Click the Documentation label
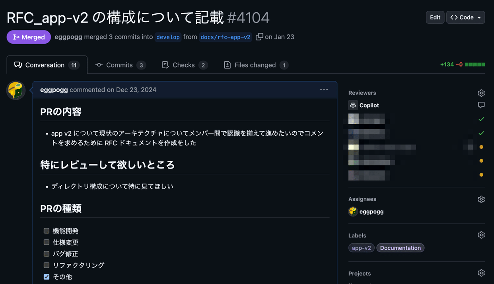This screenshot has height=284, width=494. (400, 248)
